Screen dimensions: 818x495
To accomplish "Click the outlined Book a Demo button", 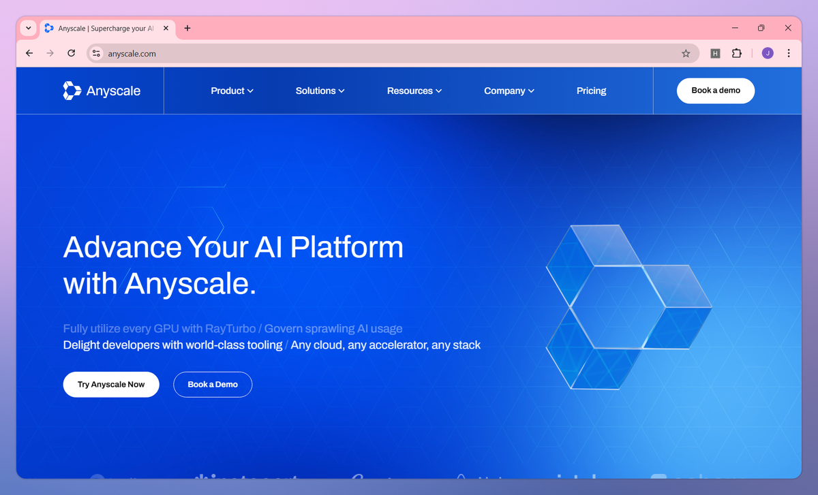I will point(213,385).
